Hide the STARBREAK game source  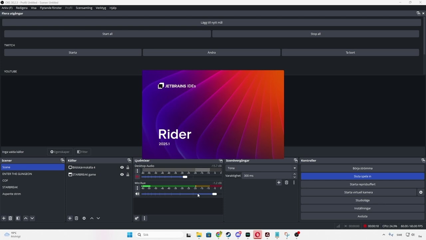pyautogui.click(x=122, y=174)
